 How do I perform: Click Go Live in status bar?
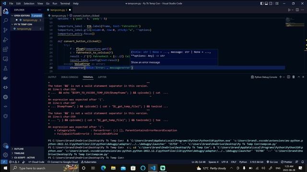[272, 162]
